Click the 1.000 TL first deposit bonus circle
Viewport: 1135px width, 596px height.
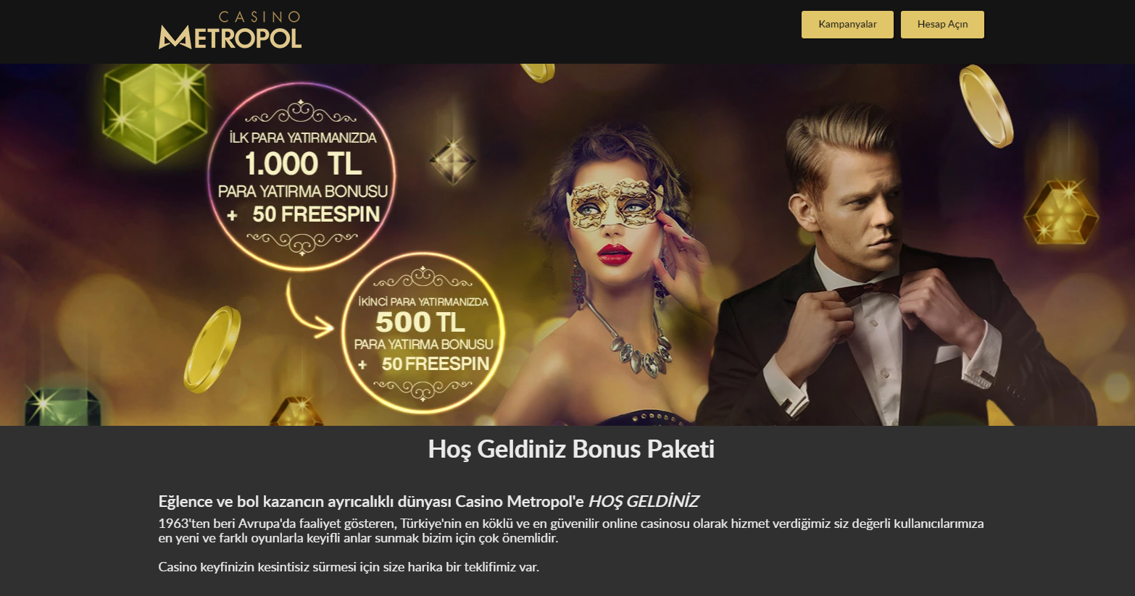(302, 176)
